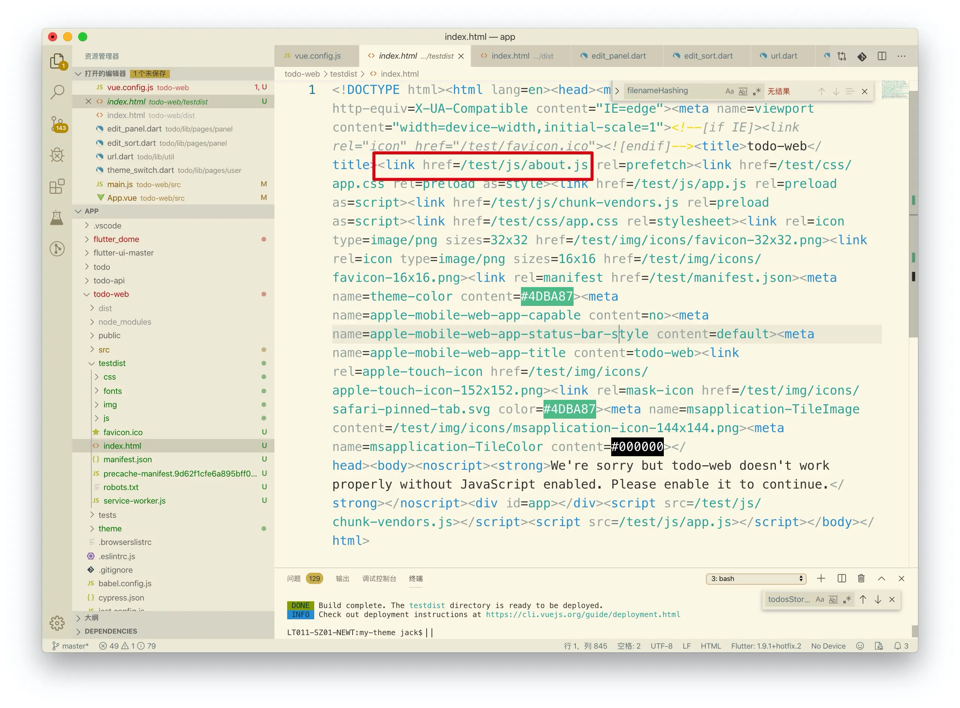The height and width of the screenshot is (708, 960).
Task: Open the Debug view icon
Action: [x=57, y=155]
